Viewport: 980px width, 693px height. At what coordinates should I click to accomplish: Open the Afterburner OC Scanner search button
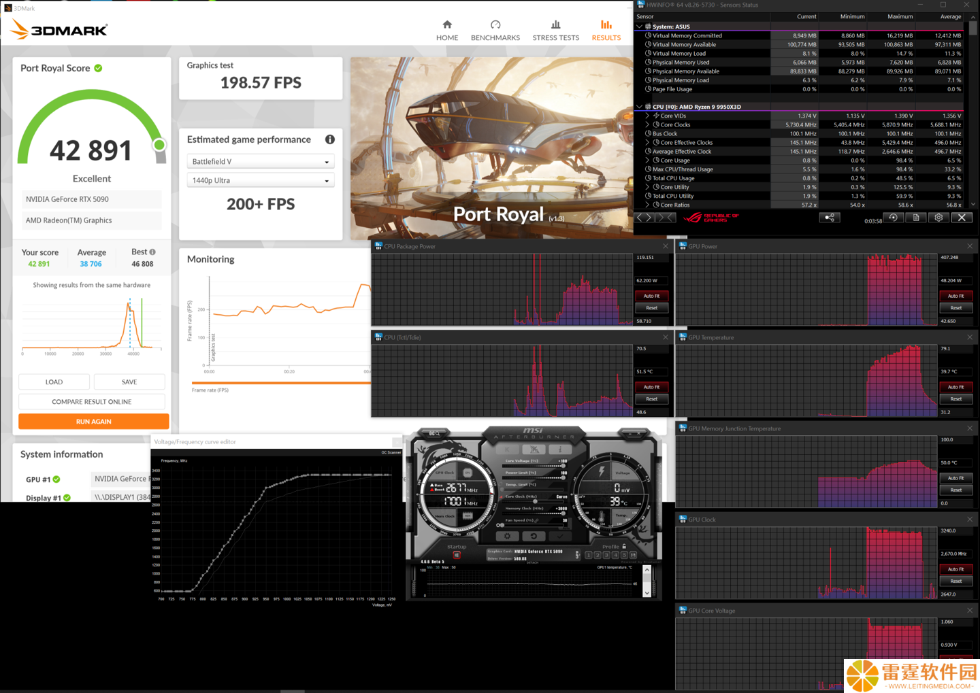click(x=434, y=433)
